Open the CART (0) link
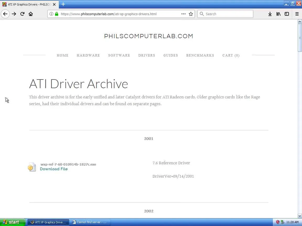Viewport: 302px width, 226px height. (231, 55)
